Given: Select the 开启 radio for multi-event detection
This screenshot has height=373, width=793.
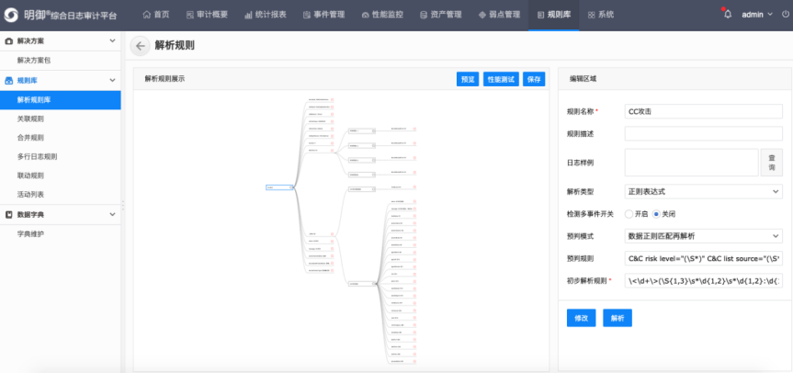Looking at the screenshot, I should (x=629, y=213).
